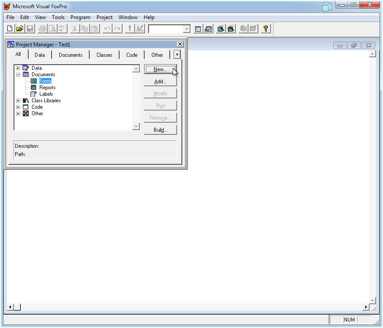Click the Reports icon in the project tree
This screenshot has height=328, width=383.
pos(34,88)
